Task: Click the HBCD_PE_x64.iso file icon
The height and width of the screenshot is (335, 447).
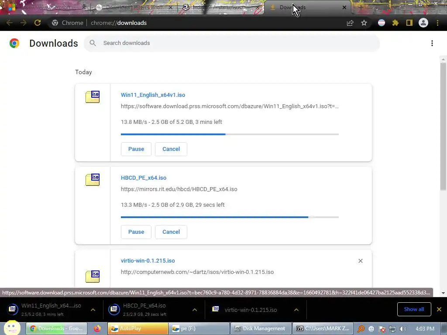Action: coord(93,179)
